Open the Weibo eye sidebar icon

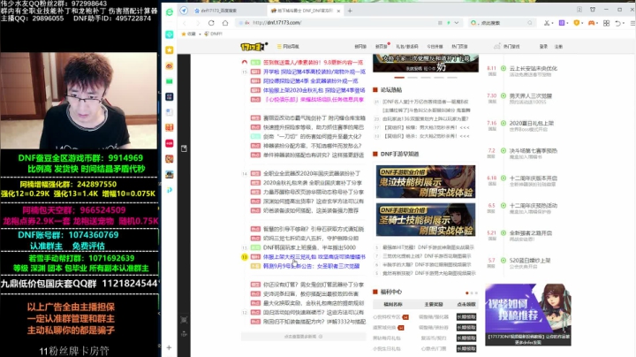(170, 65)
